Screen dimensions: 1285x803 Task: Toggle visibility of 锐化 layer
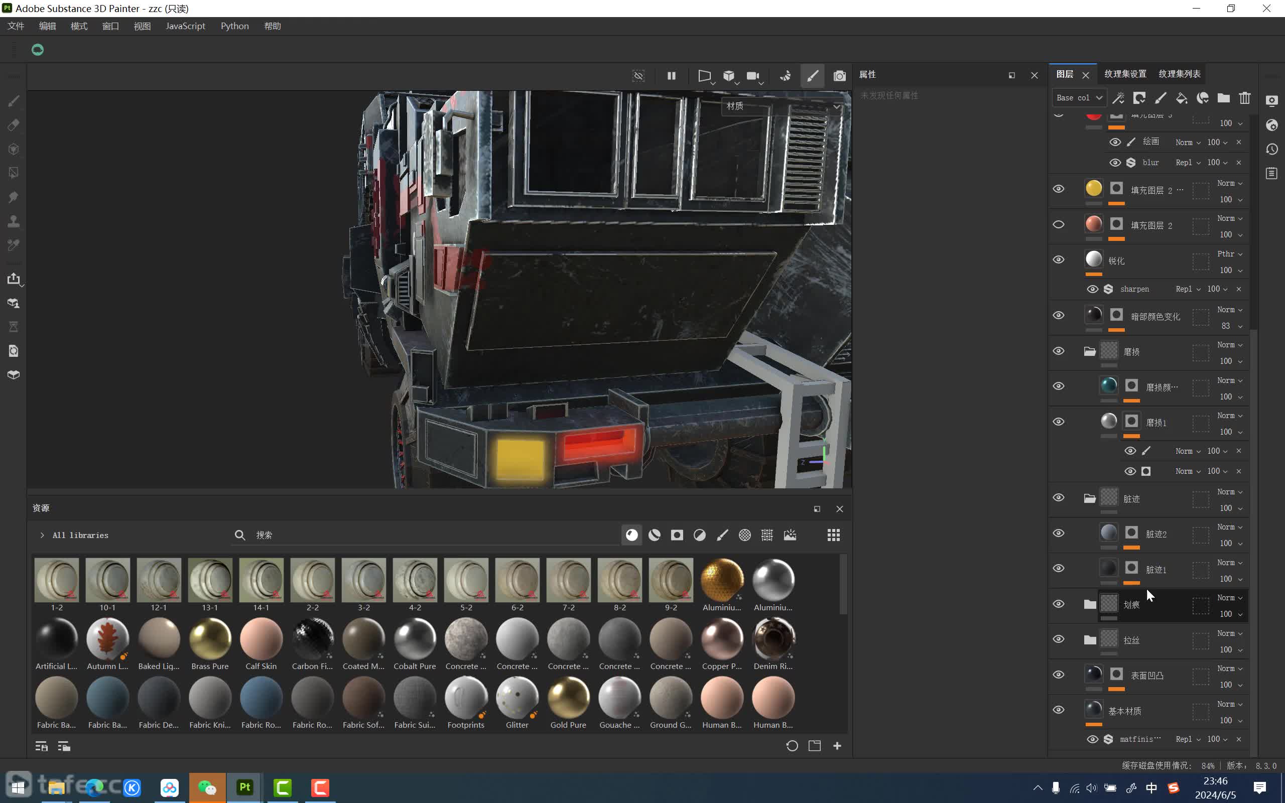[1058, 259]
